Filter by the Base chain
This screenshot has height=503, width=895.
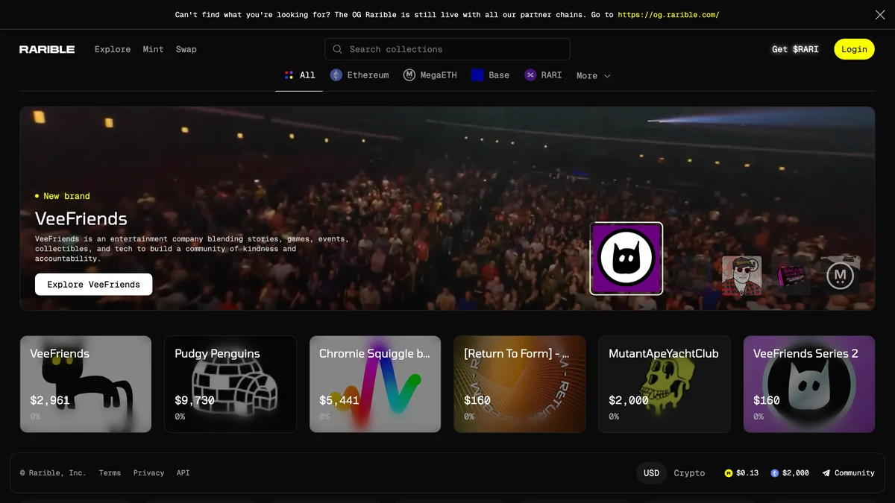click(x=491, y=75)
